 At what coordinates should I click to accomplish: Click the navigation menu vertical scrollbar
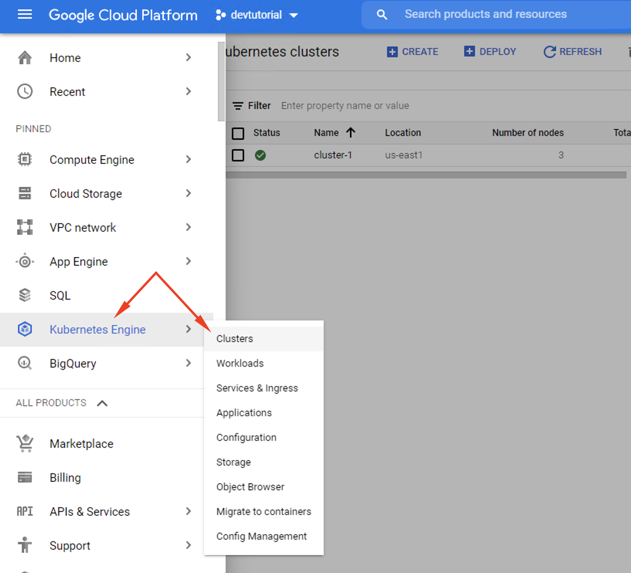click(221, 81)
